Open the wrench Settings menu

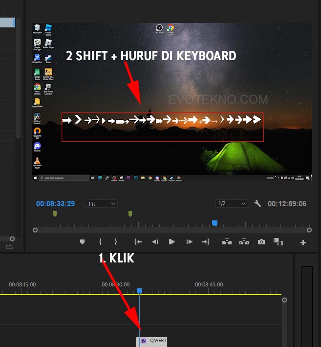[257, 203]
